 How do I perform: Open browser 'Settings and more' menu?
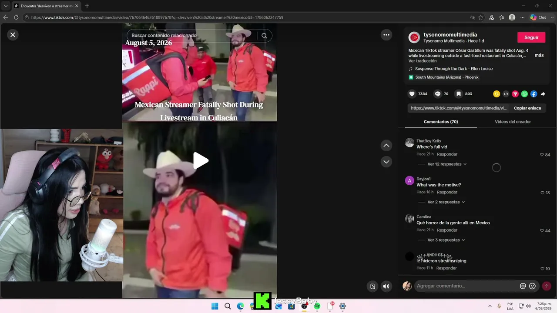[523, 17]
